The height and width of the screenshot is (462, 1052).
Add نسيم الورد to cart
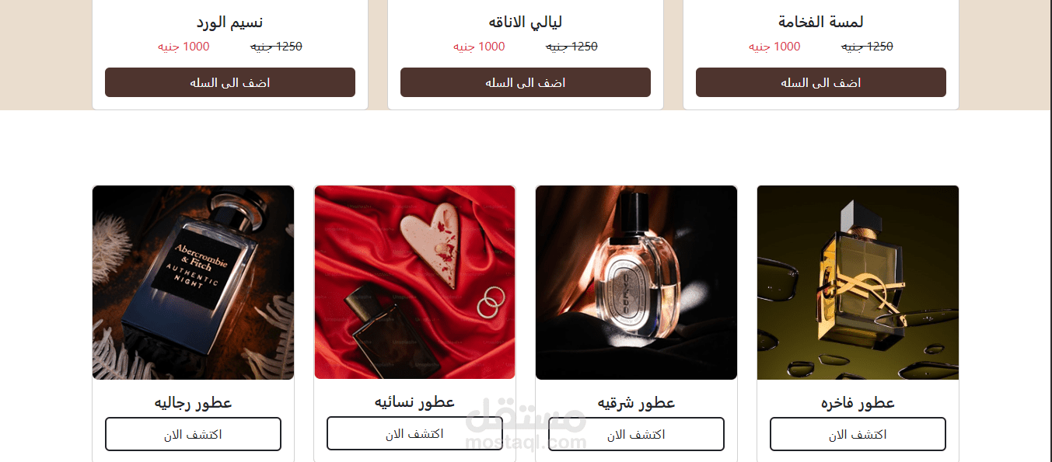(x=230, y=82)
